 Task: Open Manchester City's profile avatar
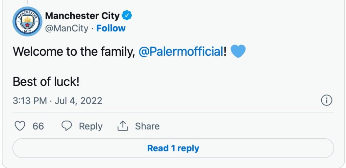tap(27, 22)
